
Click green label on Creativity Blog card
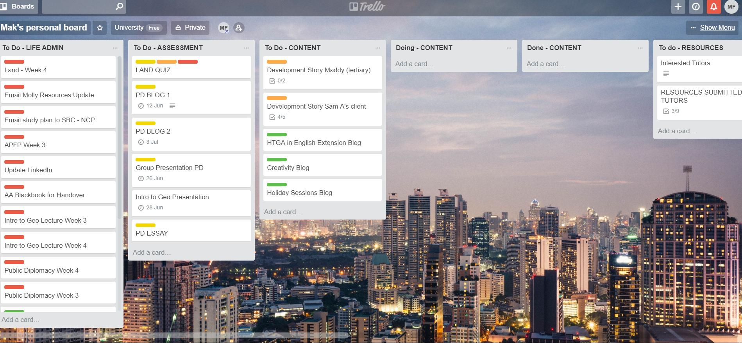coord(277,159)
